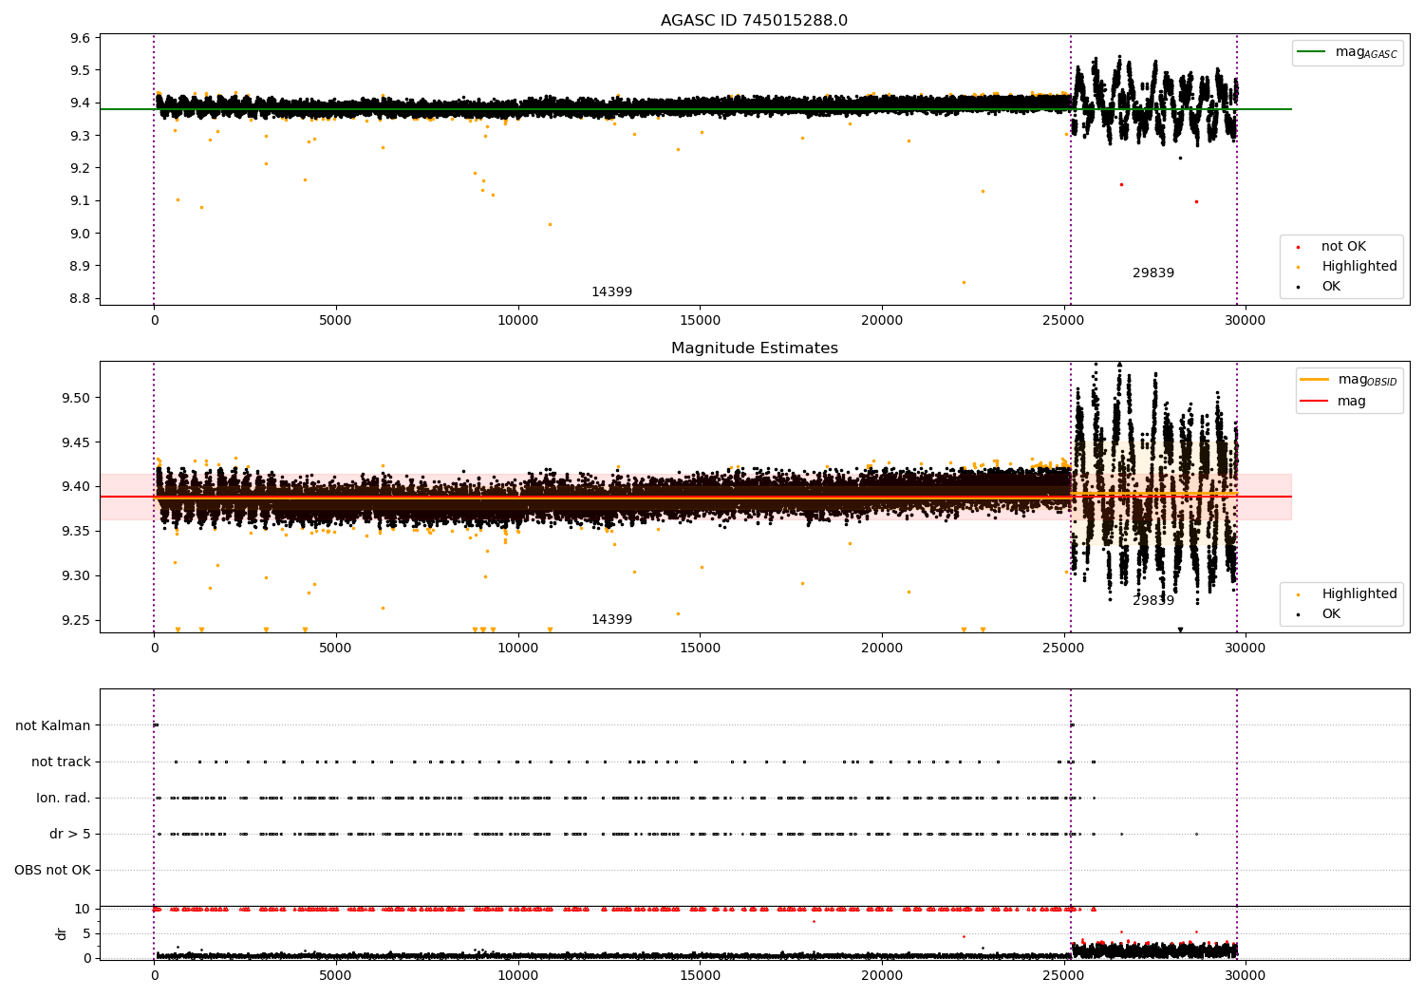The image size is (1424, 997).
Task: Click the 14399 annotation in the top plot
Action: [611, 292]
